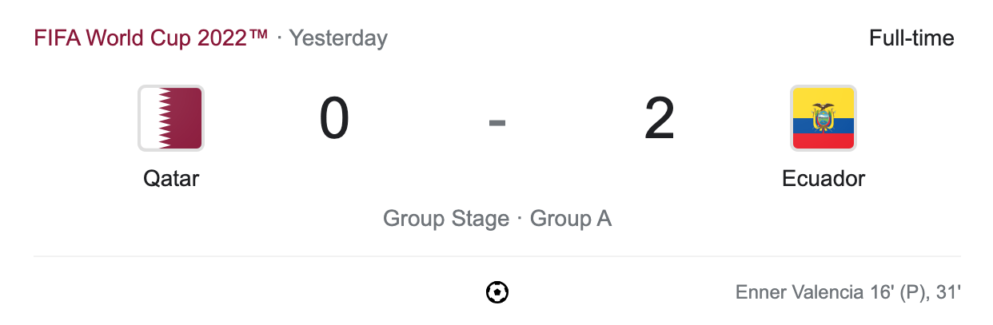Select the Qatar team name
This screenshot has width=993, height=325.
click(171, 178)
